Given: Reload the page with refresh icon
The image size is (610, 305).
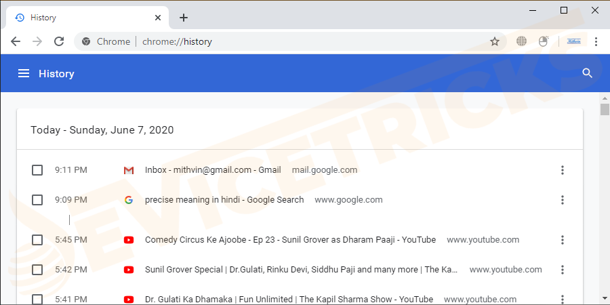Looking at the screenshot, I should (x=59, y=41).
